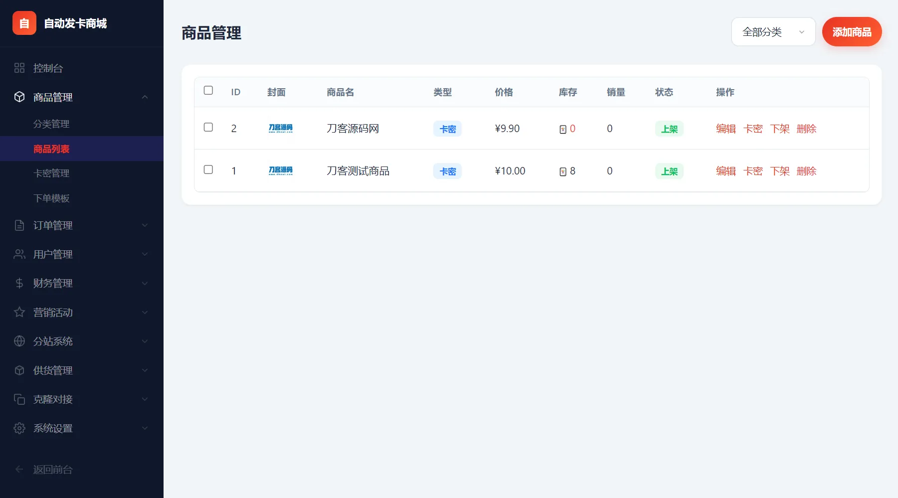Open the 财务管理 dollar icon
This screenshot has width=898, height=498.
(x=19, y=283)
